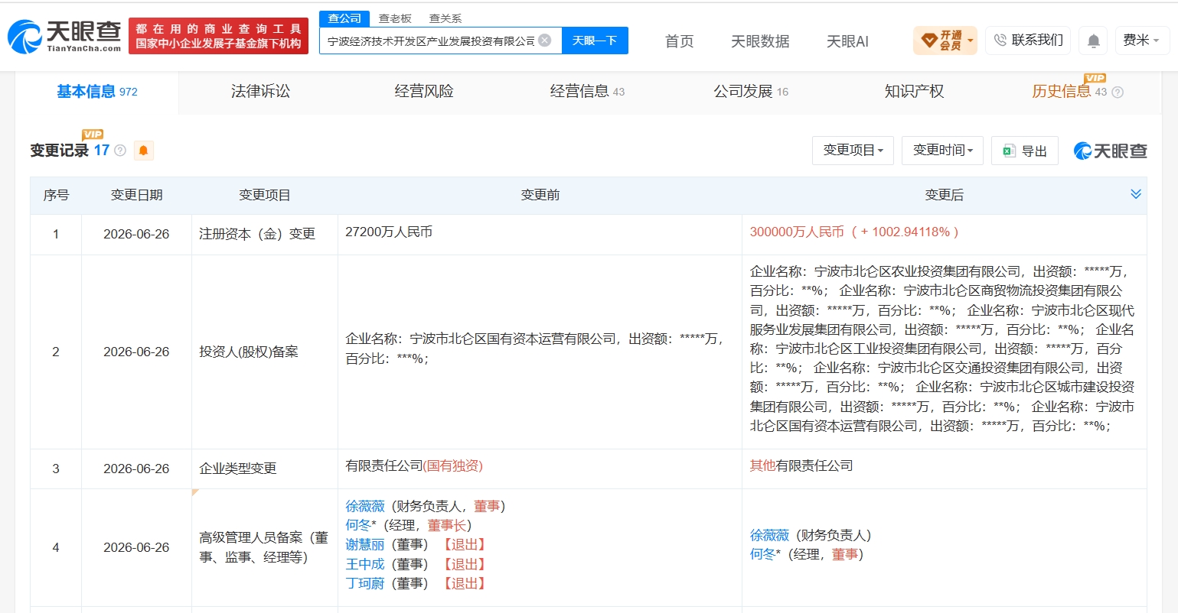This screenshot has width=1178, height=613.
Task: Expand the 开通会员 VIP dropdown
Action: point(945,41)
